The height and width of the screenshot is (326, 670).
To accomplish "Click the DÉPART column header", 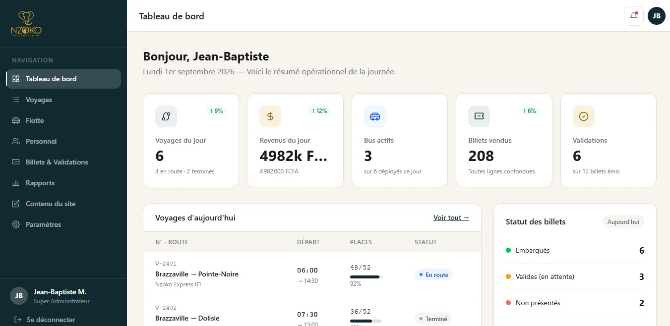I will [308, 242].
